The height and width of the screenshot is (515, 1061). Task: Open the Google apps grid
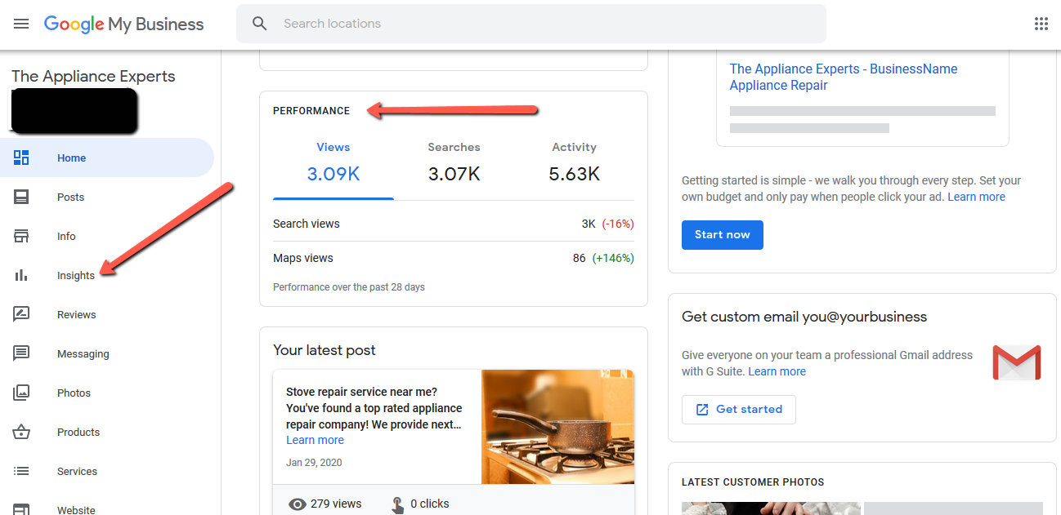pos(1041,24)
